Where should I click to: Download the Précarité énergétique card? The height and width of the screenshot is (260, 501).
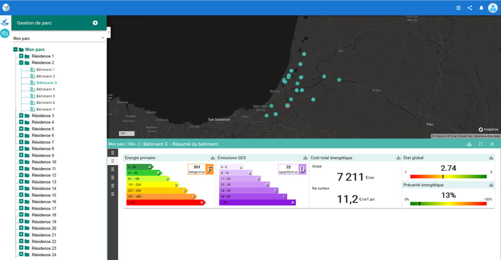491,185
